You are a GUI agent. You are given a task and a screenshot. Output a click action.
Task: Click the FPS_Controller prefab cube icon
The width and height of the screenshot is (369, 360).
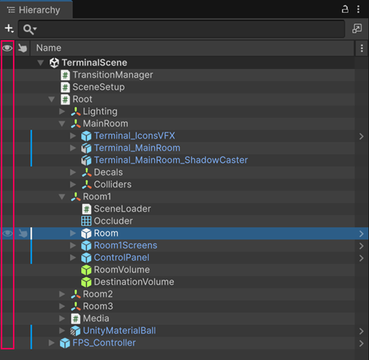click(65, 343)
